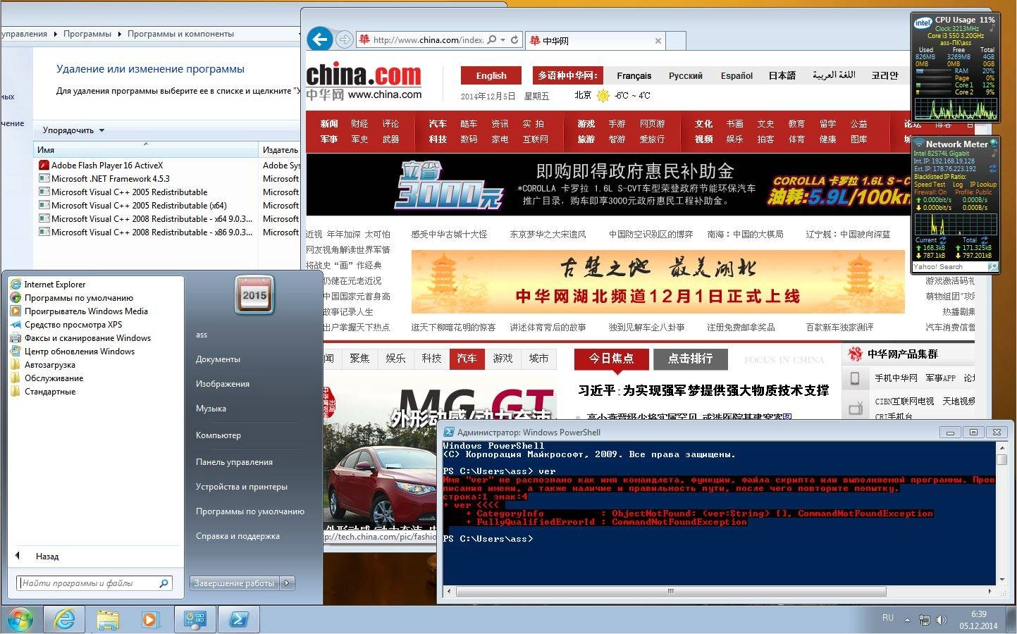The height and width of the screenshot is (634, 1017).
Task: Click the volume speaker tray icon
Action: coord(942,620)
